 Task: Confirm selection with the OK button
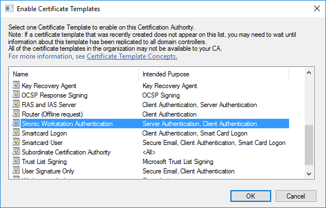click(251, 196)
